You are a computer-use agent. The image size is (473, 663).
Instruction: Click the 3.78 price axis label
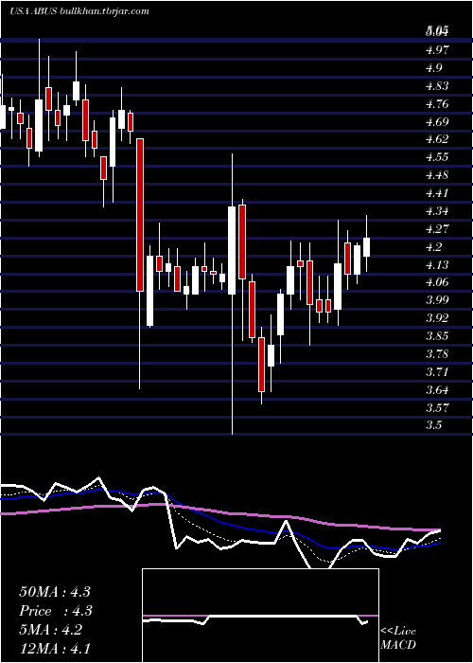(x=437, y=353)
